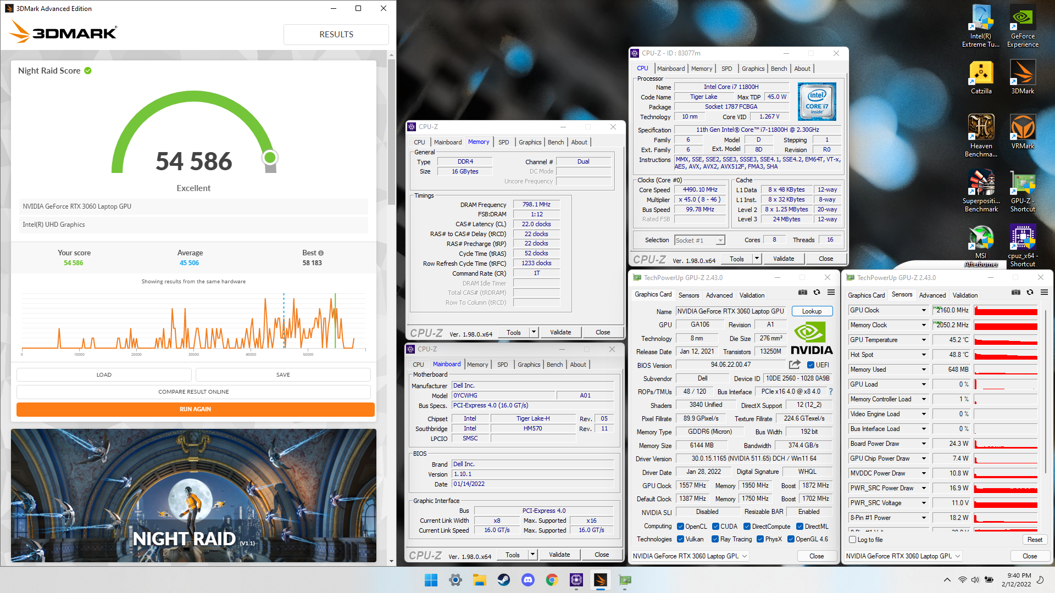Launch MSI Afterburner desktop icon

coord(981,246)
